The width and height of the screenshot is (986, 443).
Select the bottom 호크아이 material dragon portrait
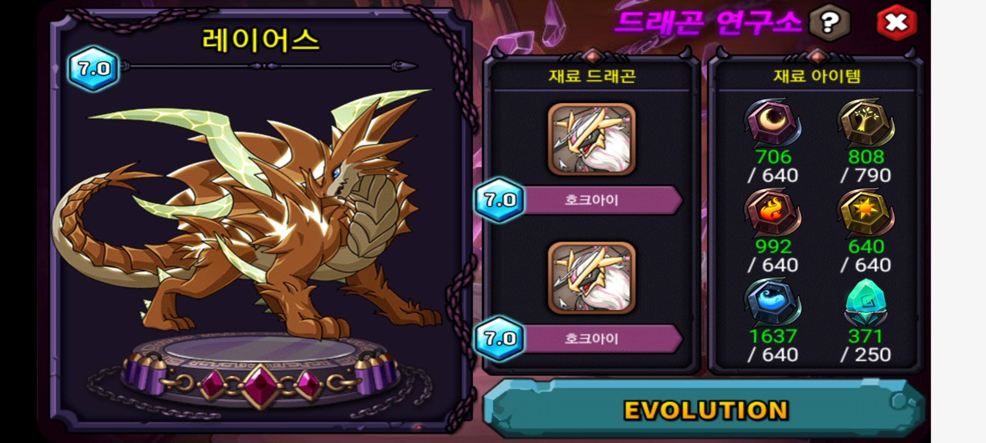[x=592, y=277]
